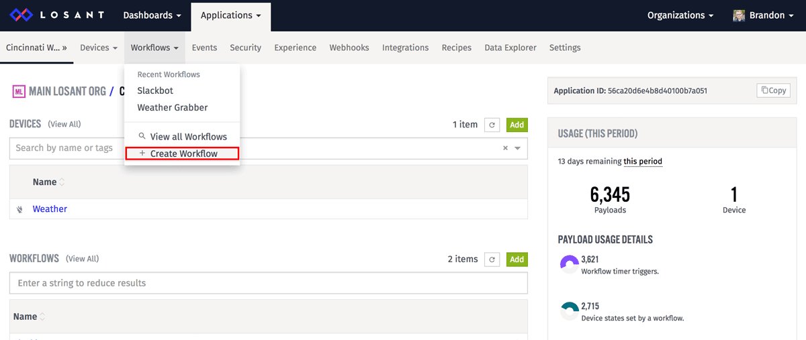The width and height of the screenshot is (806, 340).
Task: Click the sort arrows beside Workflows Name column
Action: pos(44,317)
